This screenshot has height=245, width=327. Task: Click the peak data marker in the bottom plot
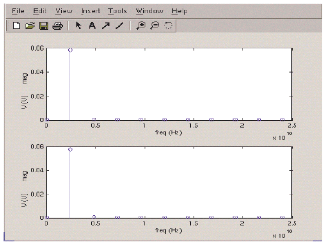[x=70, y=149]
